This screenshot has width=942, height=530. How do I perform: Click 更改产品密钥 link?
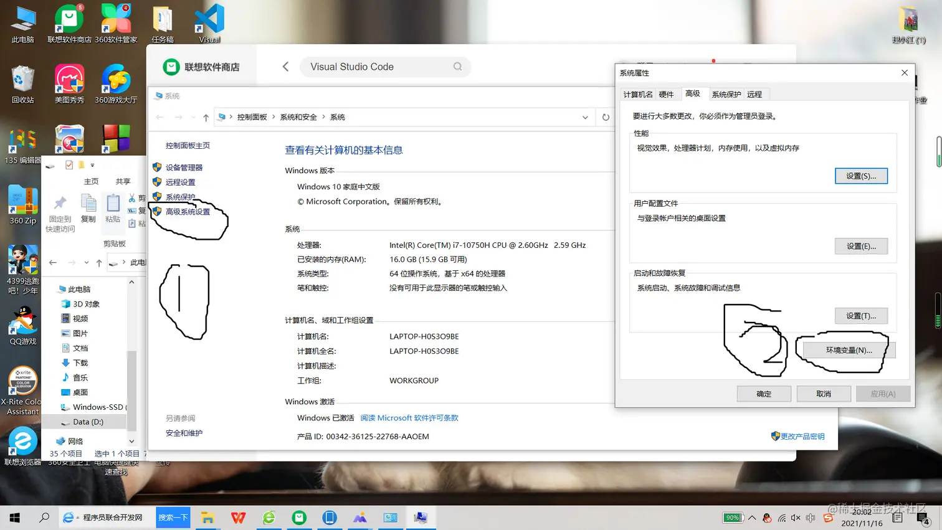tap(802, 436)
